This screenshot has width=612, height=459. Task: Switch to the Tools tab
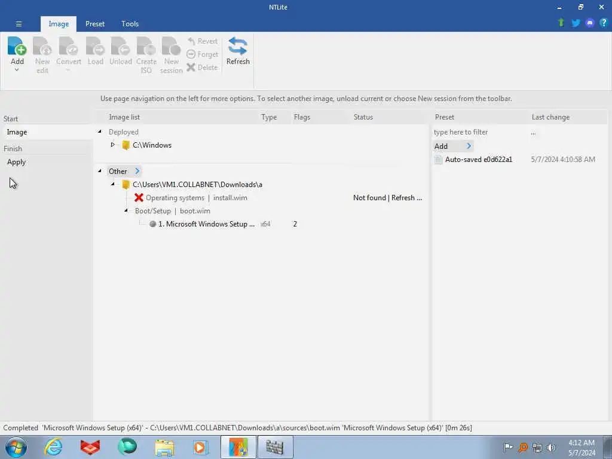[x=130, y=24]
